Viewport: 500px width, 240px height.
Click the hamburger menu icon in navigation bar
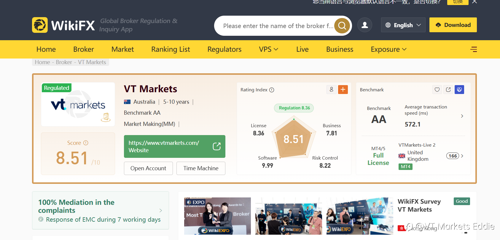click(x=474, y=49)
